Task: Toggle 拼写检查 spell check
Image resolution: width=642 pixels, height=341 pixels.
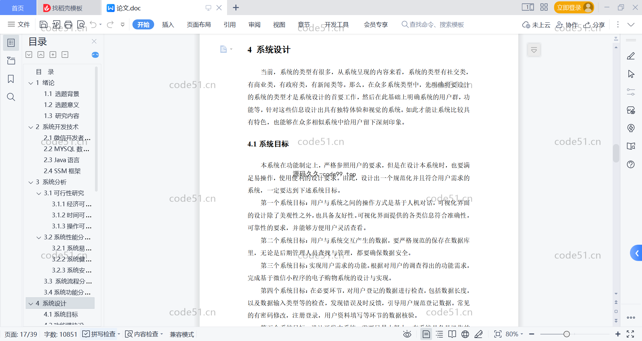Action: 101,334
